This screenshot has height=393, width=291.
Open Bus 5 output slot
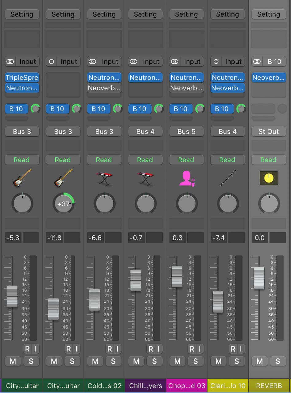186,131
